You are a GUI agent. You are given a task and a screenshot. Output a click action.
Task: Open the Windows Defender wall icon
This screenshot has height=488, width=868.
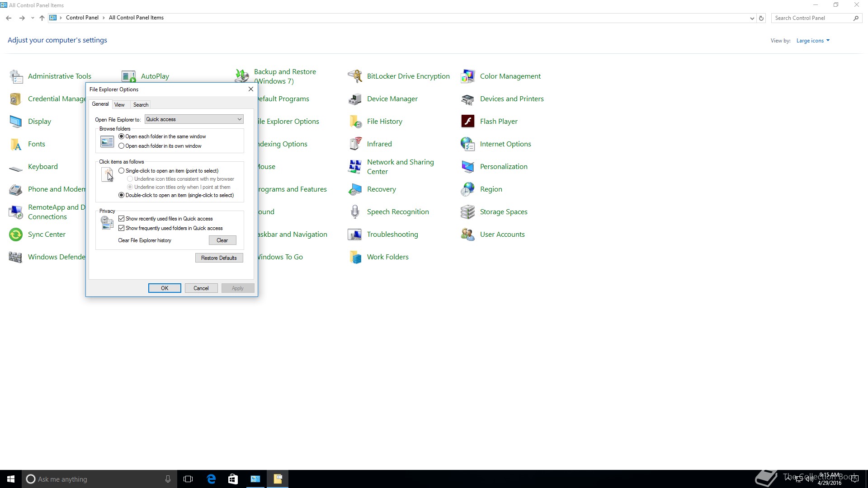(x=16, y=257)
